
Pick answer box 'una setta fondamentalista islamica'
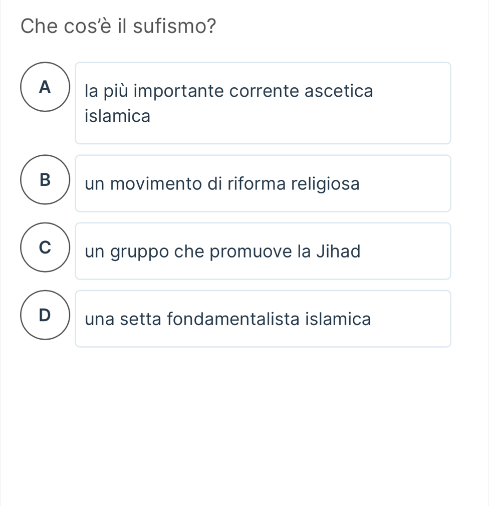tap(263, 319)
